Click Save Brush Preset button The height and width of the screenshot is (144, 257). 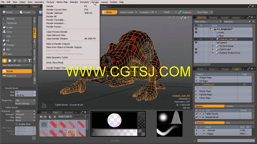(x=17, y=65)
